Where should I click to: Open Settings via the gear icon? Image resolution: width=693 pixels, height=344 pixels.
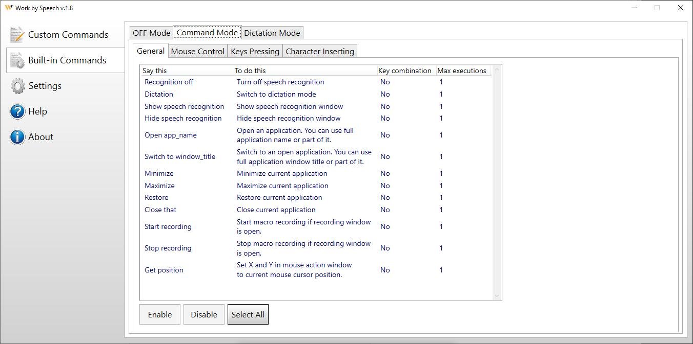click(x=17, y=86)
